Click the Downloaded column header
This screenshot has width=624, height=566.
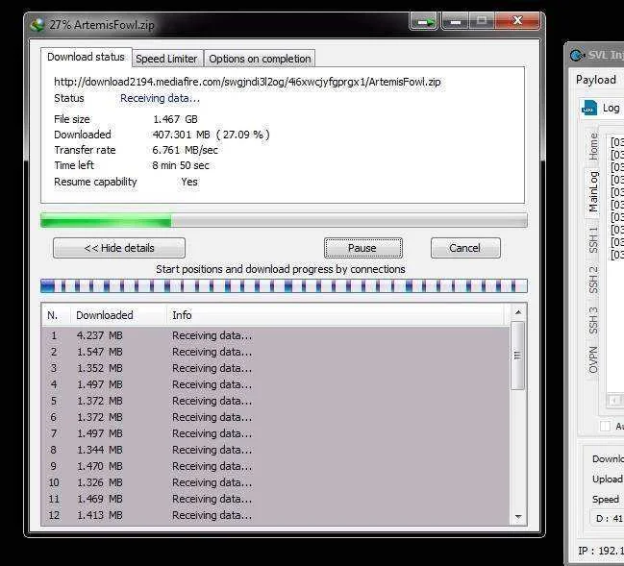point(118,315)
